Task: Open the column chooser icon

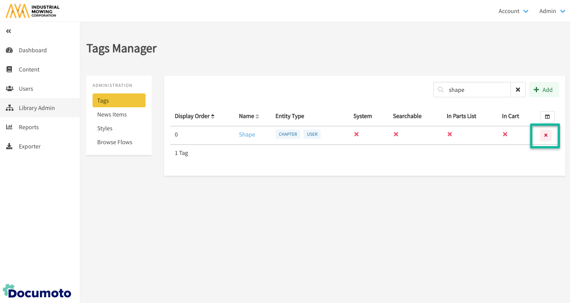Action: coord(547,117)
